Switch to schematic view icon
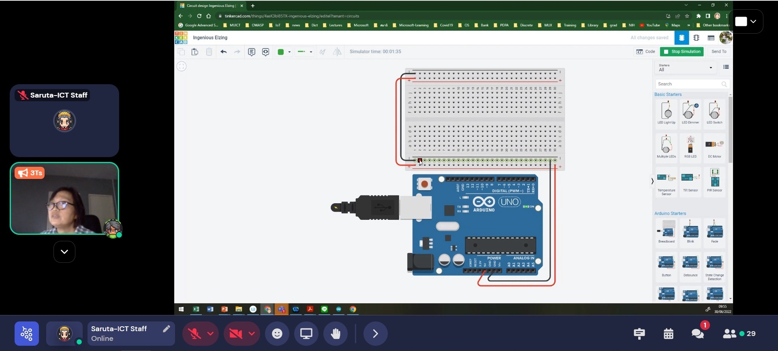This screenshot has height=351, width=778. tap(696, 38)
